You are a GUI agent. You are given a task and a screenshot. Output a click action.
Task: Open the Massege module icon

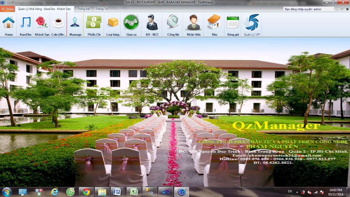click(x=75, y=25)
